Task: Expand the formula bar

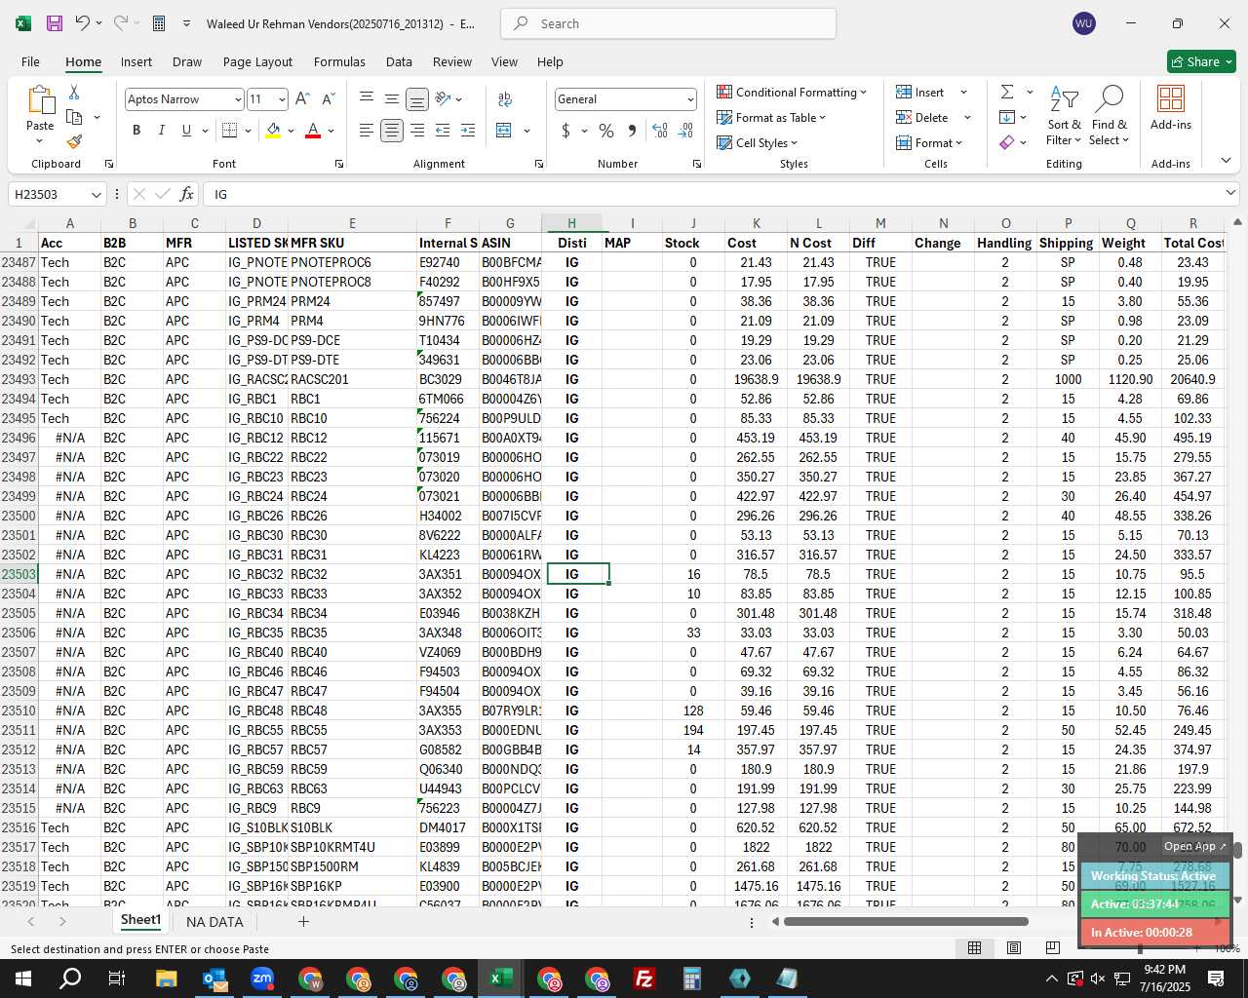Action: click(1230, 193)
